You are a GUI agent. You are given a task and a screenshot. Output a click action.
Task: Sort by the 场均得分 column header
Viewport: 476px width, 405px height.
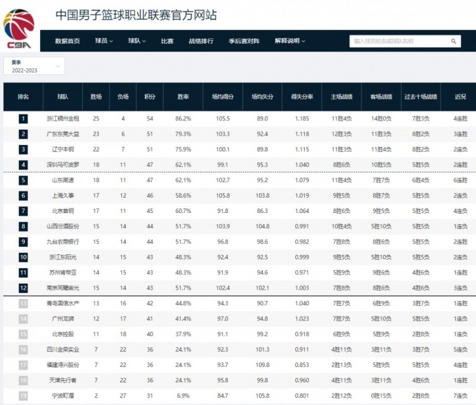coord(223,97)
